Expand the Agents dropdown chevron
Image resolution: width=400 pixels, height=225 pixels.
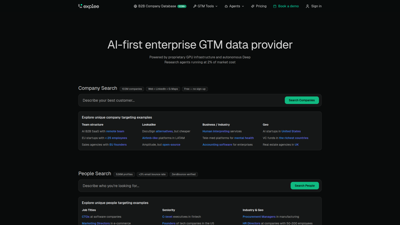coord(243,6)
